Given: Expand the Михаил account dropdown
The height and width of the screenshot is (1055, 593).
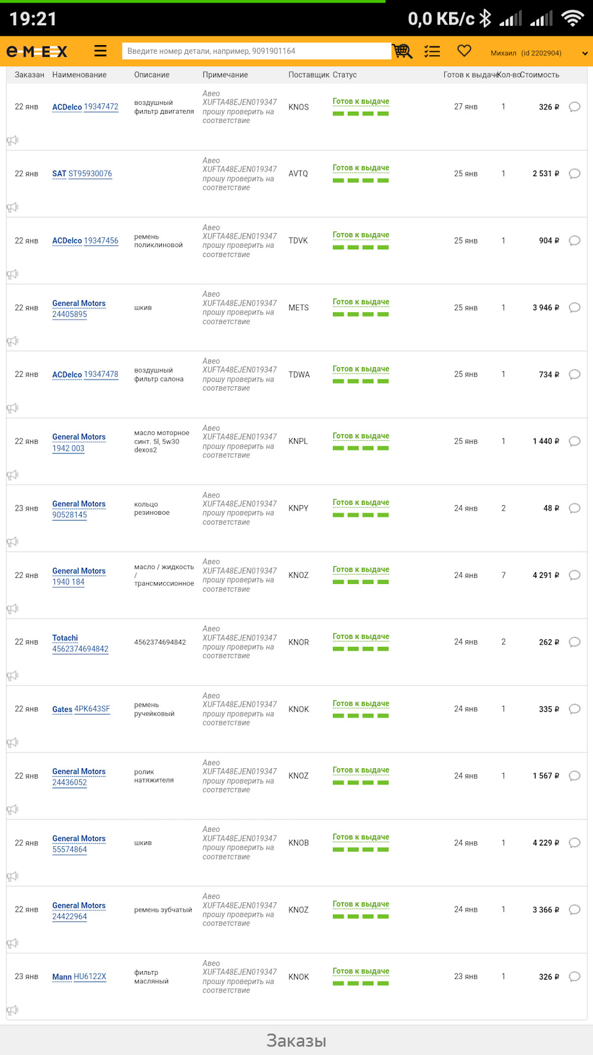Looking at the screenshot, I should pyautogui.click(x=584, y=53).
